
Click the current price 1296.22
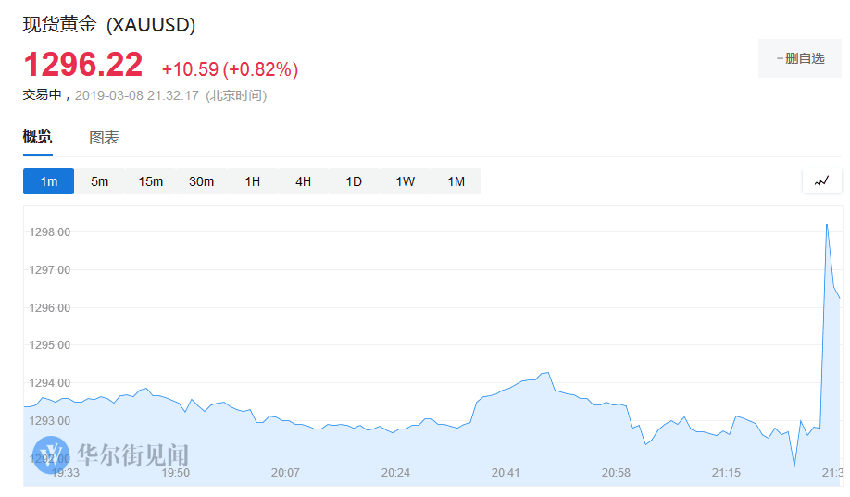click(x=83, y=66)
